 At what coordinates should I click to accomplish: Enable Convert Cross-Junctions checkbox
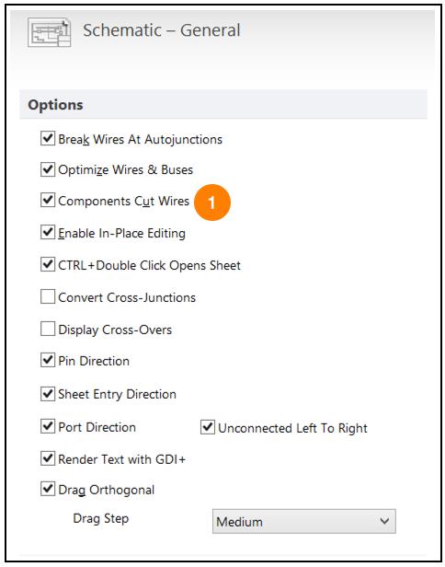48,296
